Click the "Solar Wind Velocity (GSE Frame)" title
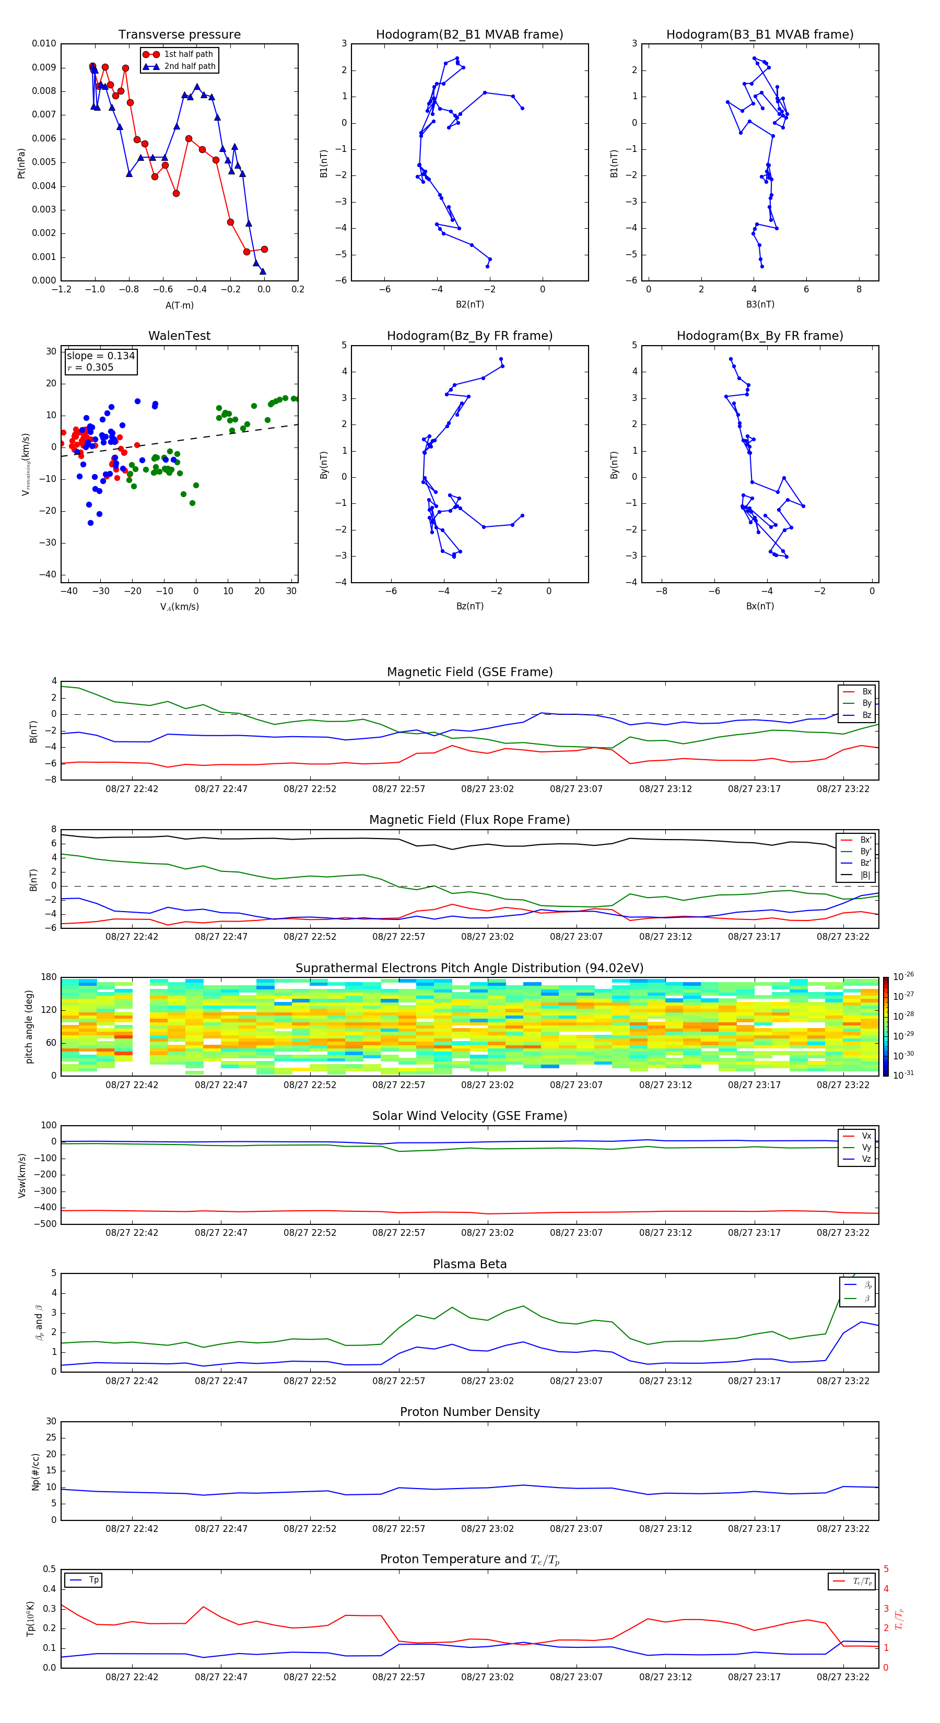Viewport: 940px width, 1723px height. pos(469,1116)
